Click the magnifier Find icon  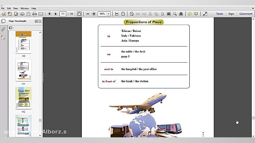pos(175,14)
